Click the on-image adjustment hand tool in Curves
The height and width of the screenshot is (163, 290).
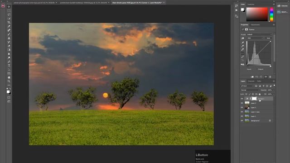click(242, 38)
